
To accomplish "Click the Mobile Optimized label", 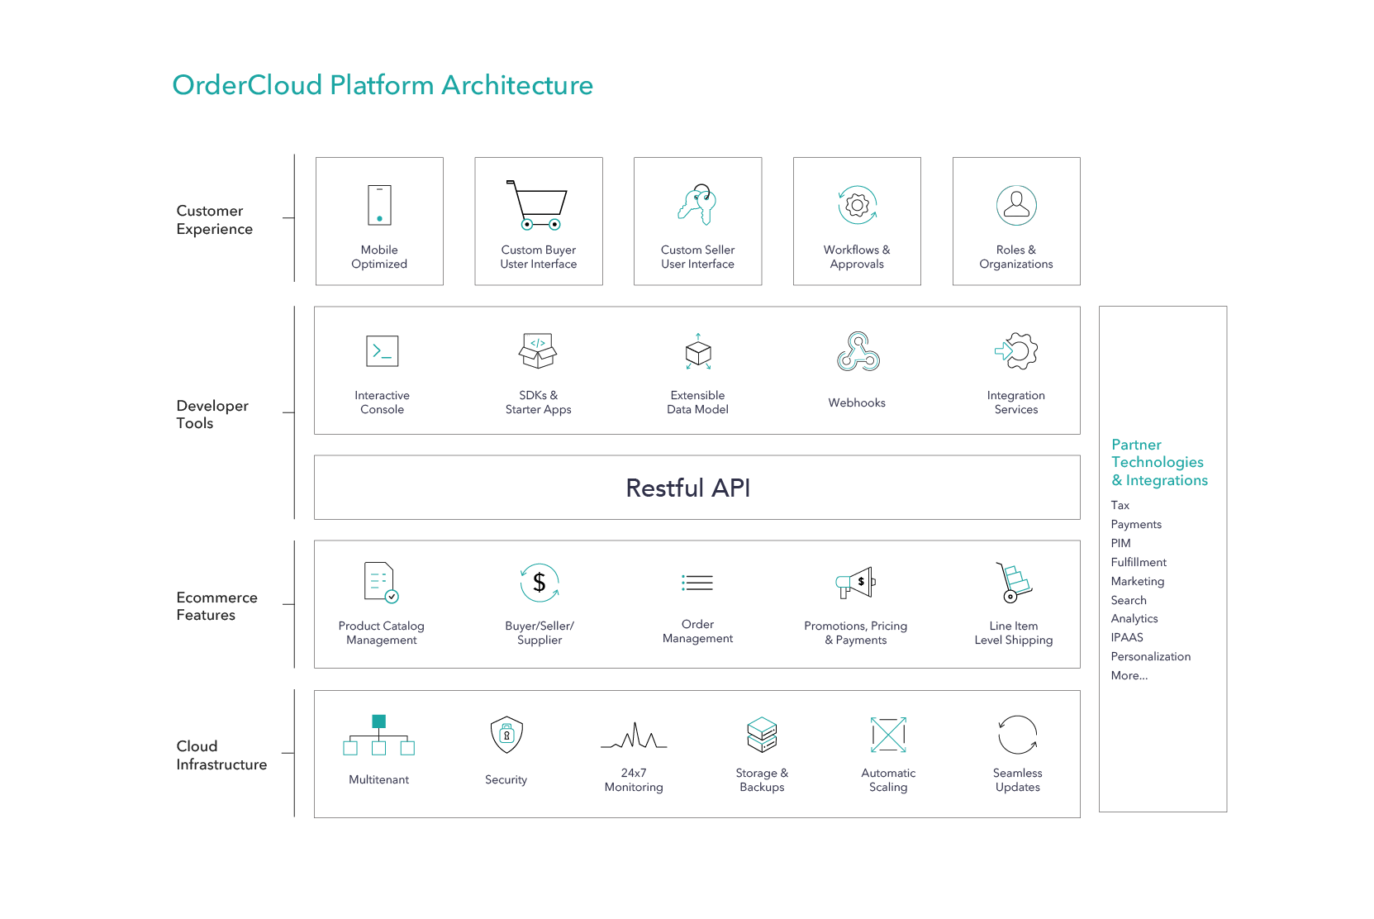I will click(x=379, y=257).
